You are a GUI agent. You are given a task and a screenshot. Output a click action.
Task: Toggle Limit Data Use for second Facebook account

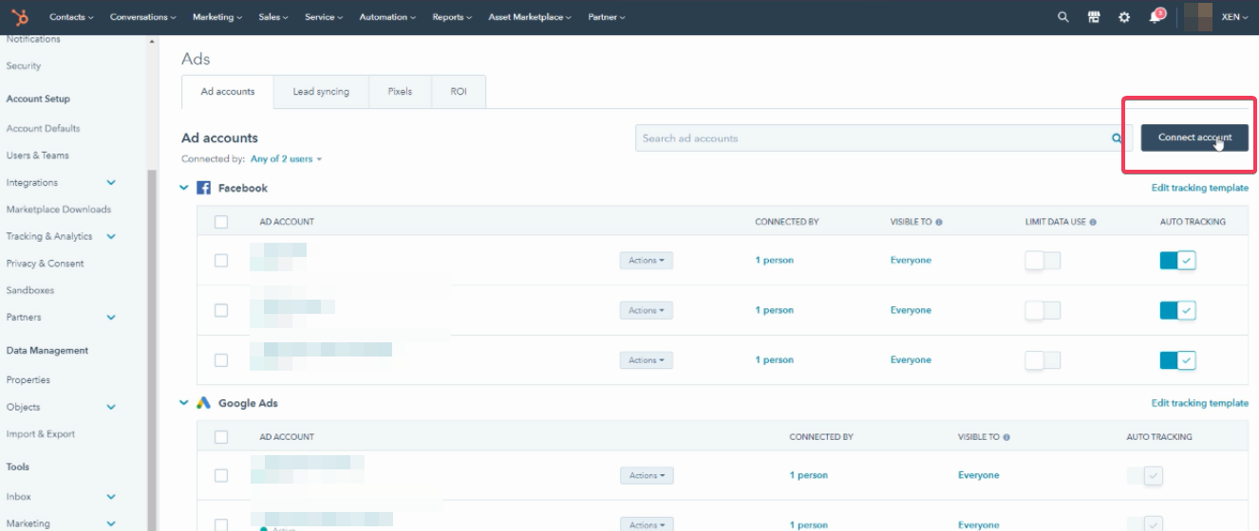[1043, 310]
